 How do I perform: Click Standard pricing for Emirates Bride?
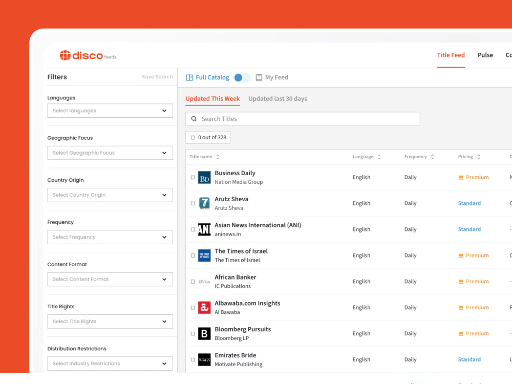tap(469, 359)
